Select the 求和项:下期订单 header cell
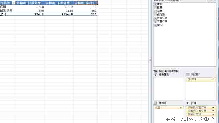 pyautogui.click(x=59, y=3)
